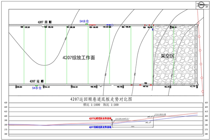Select the 4207 运顺 roadway label
The image size is (210, 140).
click(x=37, y=81)
